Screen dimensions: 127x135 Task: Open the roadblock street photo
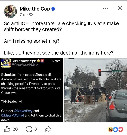[96, 90]
